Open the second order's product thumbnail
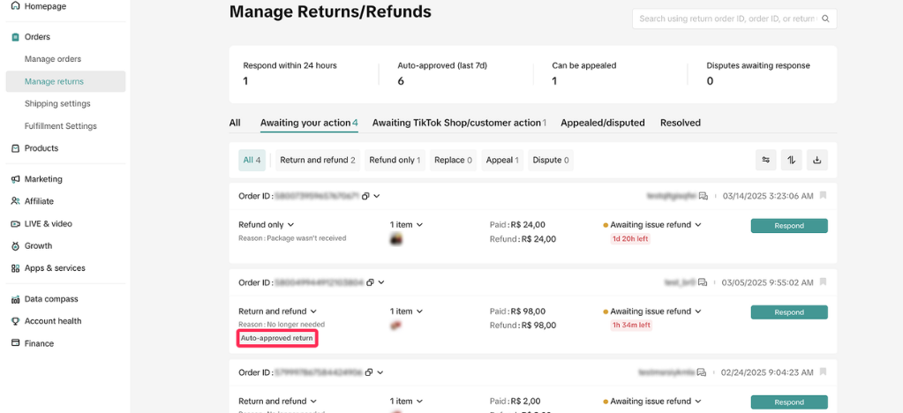 pyautogui.click(x=397, y=326)
